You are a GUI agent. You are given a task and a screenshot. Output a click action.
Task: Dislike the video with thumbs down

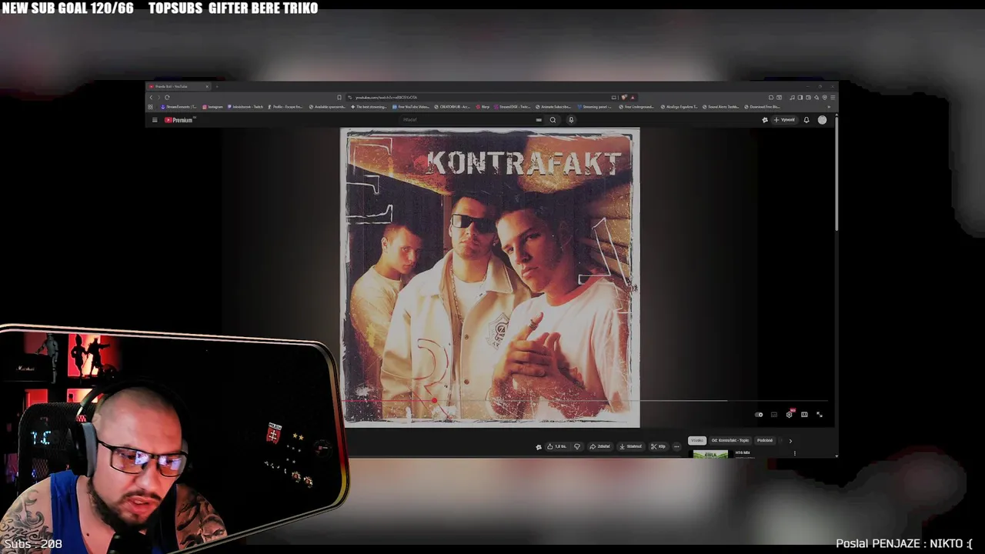point(577,446)
